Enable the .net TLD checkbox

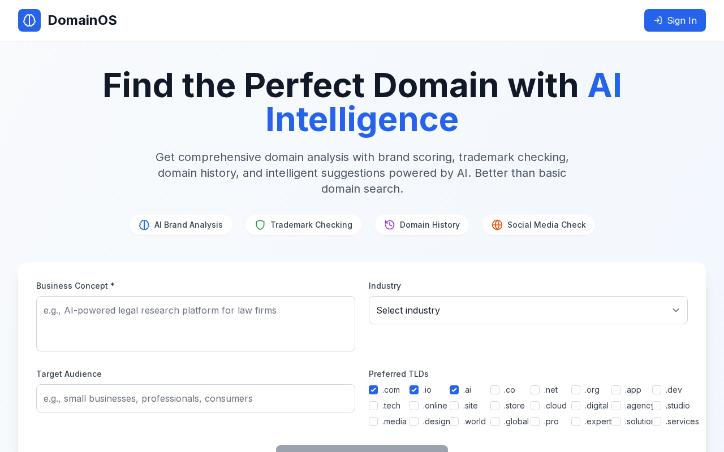click(535, 390)
